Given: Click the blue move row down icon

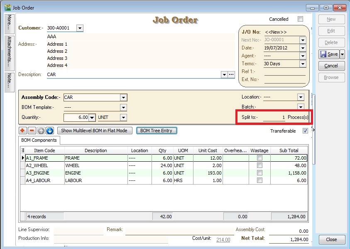Looking at the screenshot, I should pyautogui.click(x=50, y=131).
